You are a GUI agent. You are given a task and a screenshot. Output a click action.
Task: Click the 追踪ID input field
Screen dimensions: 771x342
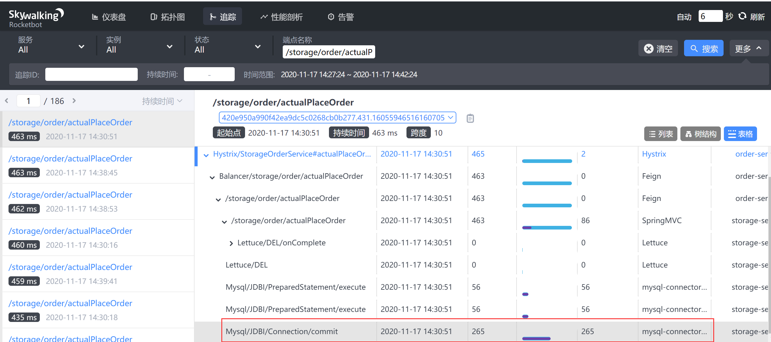pos(91,74)
